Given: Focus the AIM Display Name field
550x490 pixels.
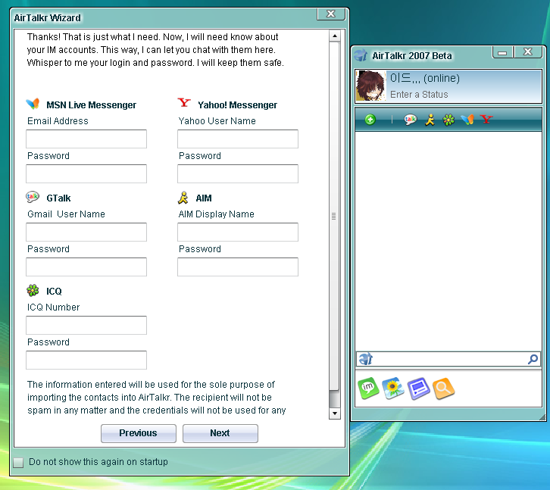Looking at the screenshot, I should click(x=238, y=232).
